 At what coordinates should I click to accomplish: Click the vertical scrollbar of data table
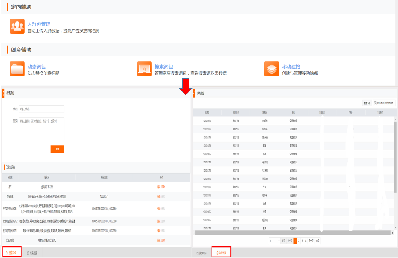[395, 161]
